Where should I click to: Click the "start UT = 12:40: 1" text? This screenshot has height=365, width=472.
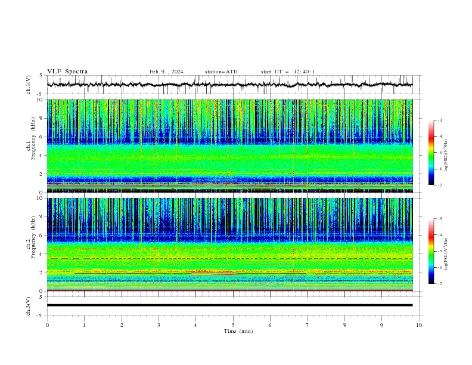click(x=288, y=72)
